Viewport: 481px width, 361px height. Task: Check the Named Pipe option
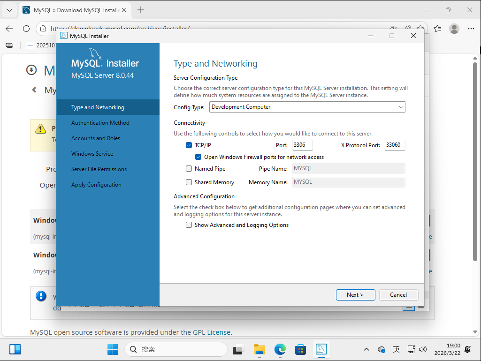point(189,169)
